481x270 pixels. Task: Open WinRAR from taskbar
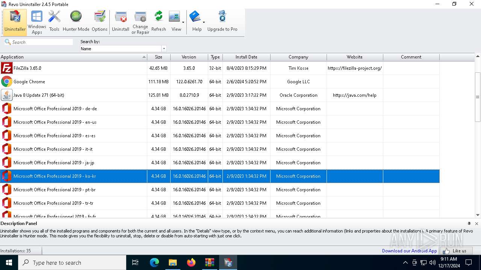(209, 262)
